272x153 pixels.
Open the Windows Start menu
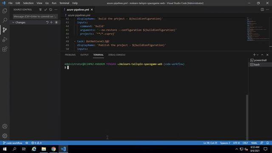(5, 149)
